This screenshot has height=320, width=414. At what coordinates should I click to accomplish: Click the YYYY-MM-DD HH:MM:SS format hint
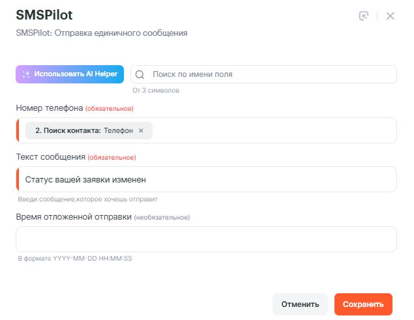[x=75, y=259]
